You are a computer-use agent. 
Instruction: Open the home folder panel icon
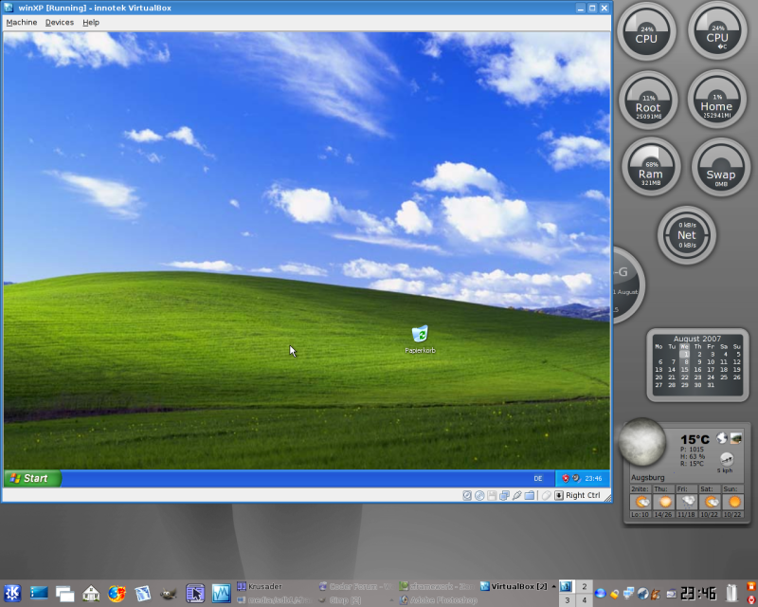tap(91, 594)
